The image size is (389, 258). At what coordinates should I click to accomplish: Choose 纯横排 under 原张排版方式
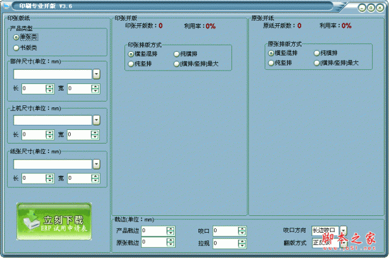coord(325,53)
